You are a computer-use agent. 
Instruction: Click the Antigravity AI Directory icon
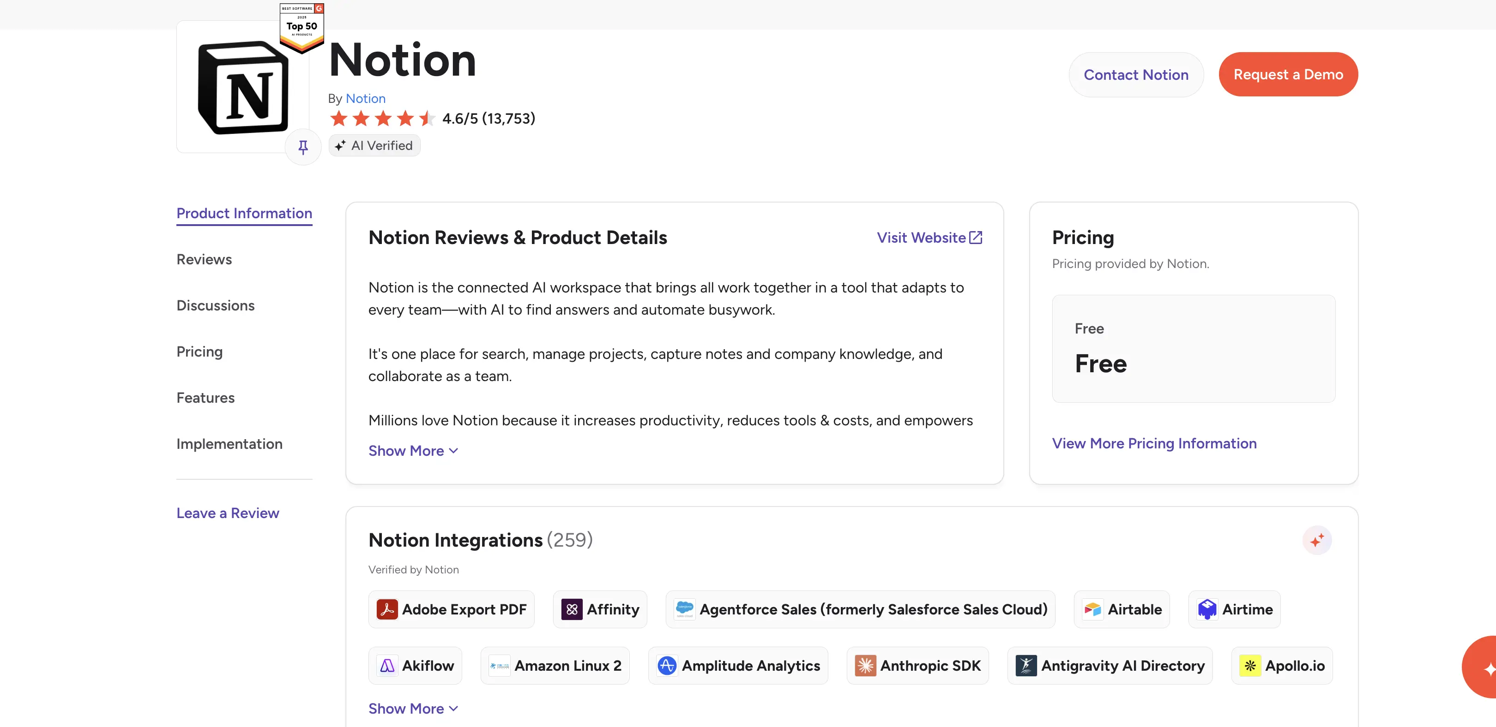point(1026,666)
